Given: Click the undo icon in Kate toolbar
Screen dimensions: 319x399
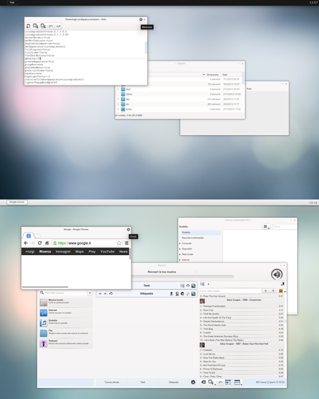Looking at the screenshot, I should tap(51, 26).
